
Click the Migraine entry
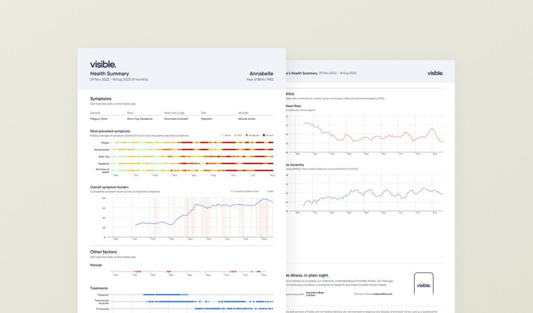(x=207, y=119)
